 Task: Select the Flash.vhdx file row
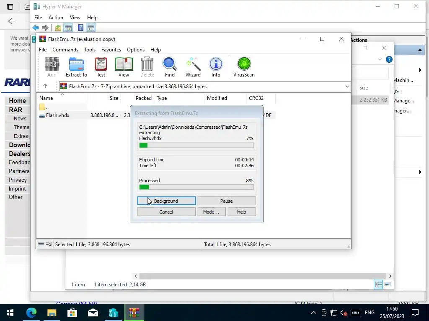[x=156, y=115]
